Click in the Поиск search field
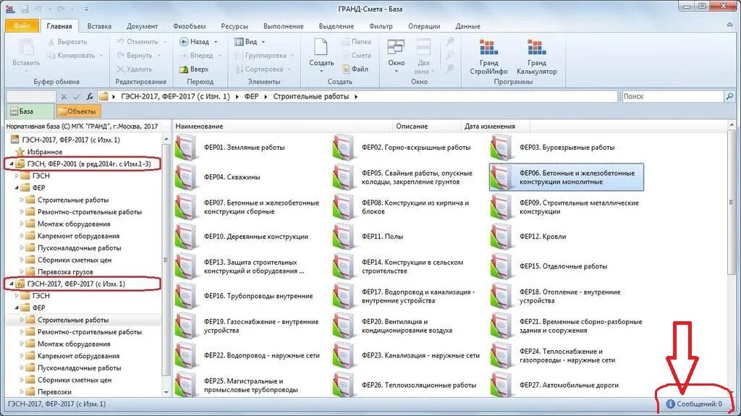This screenshot has height=416, width=741. click(x=673, y=96)
